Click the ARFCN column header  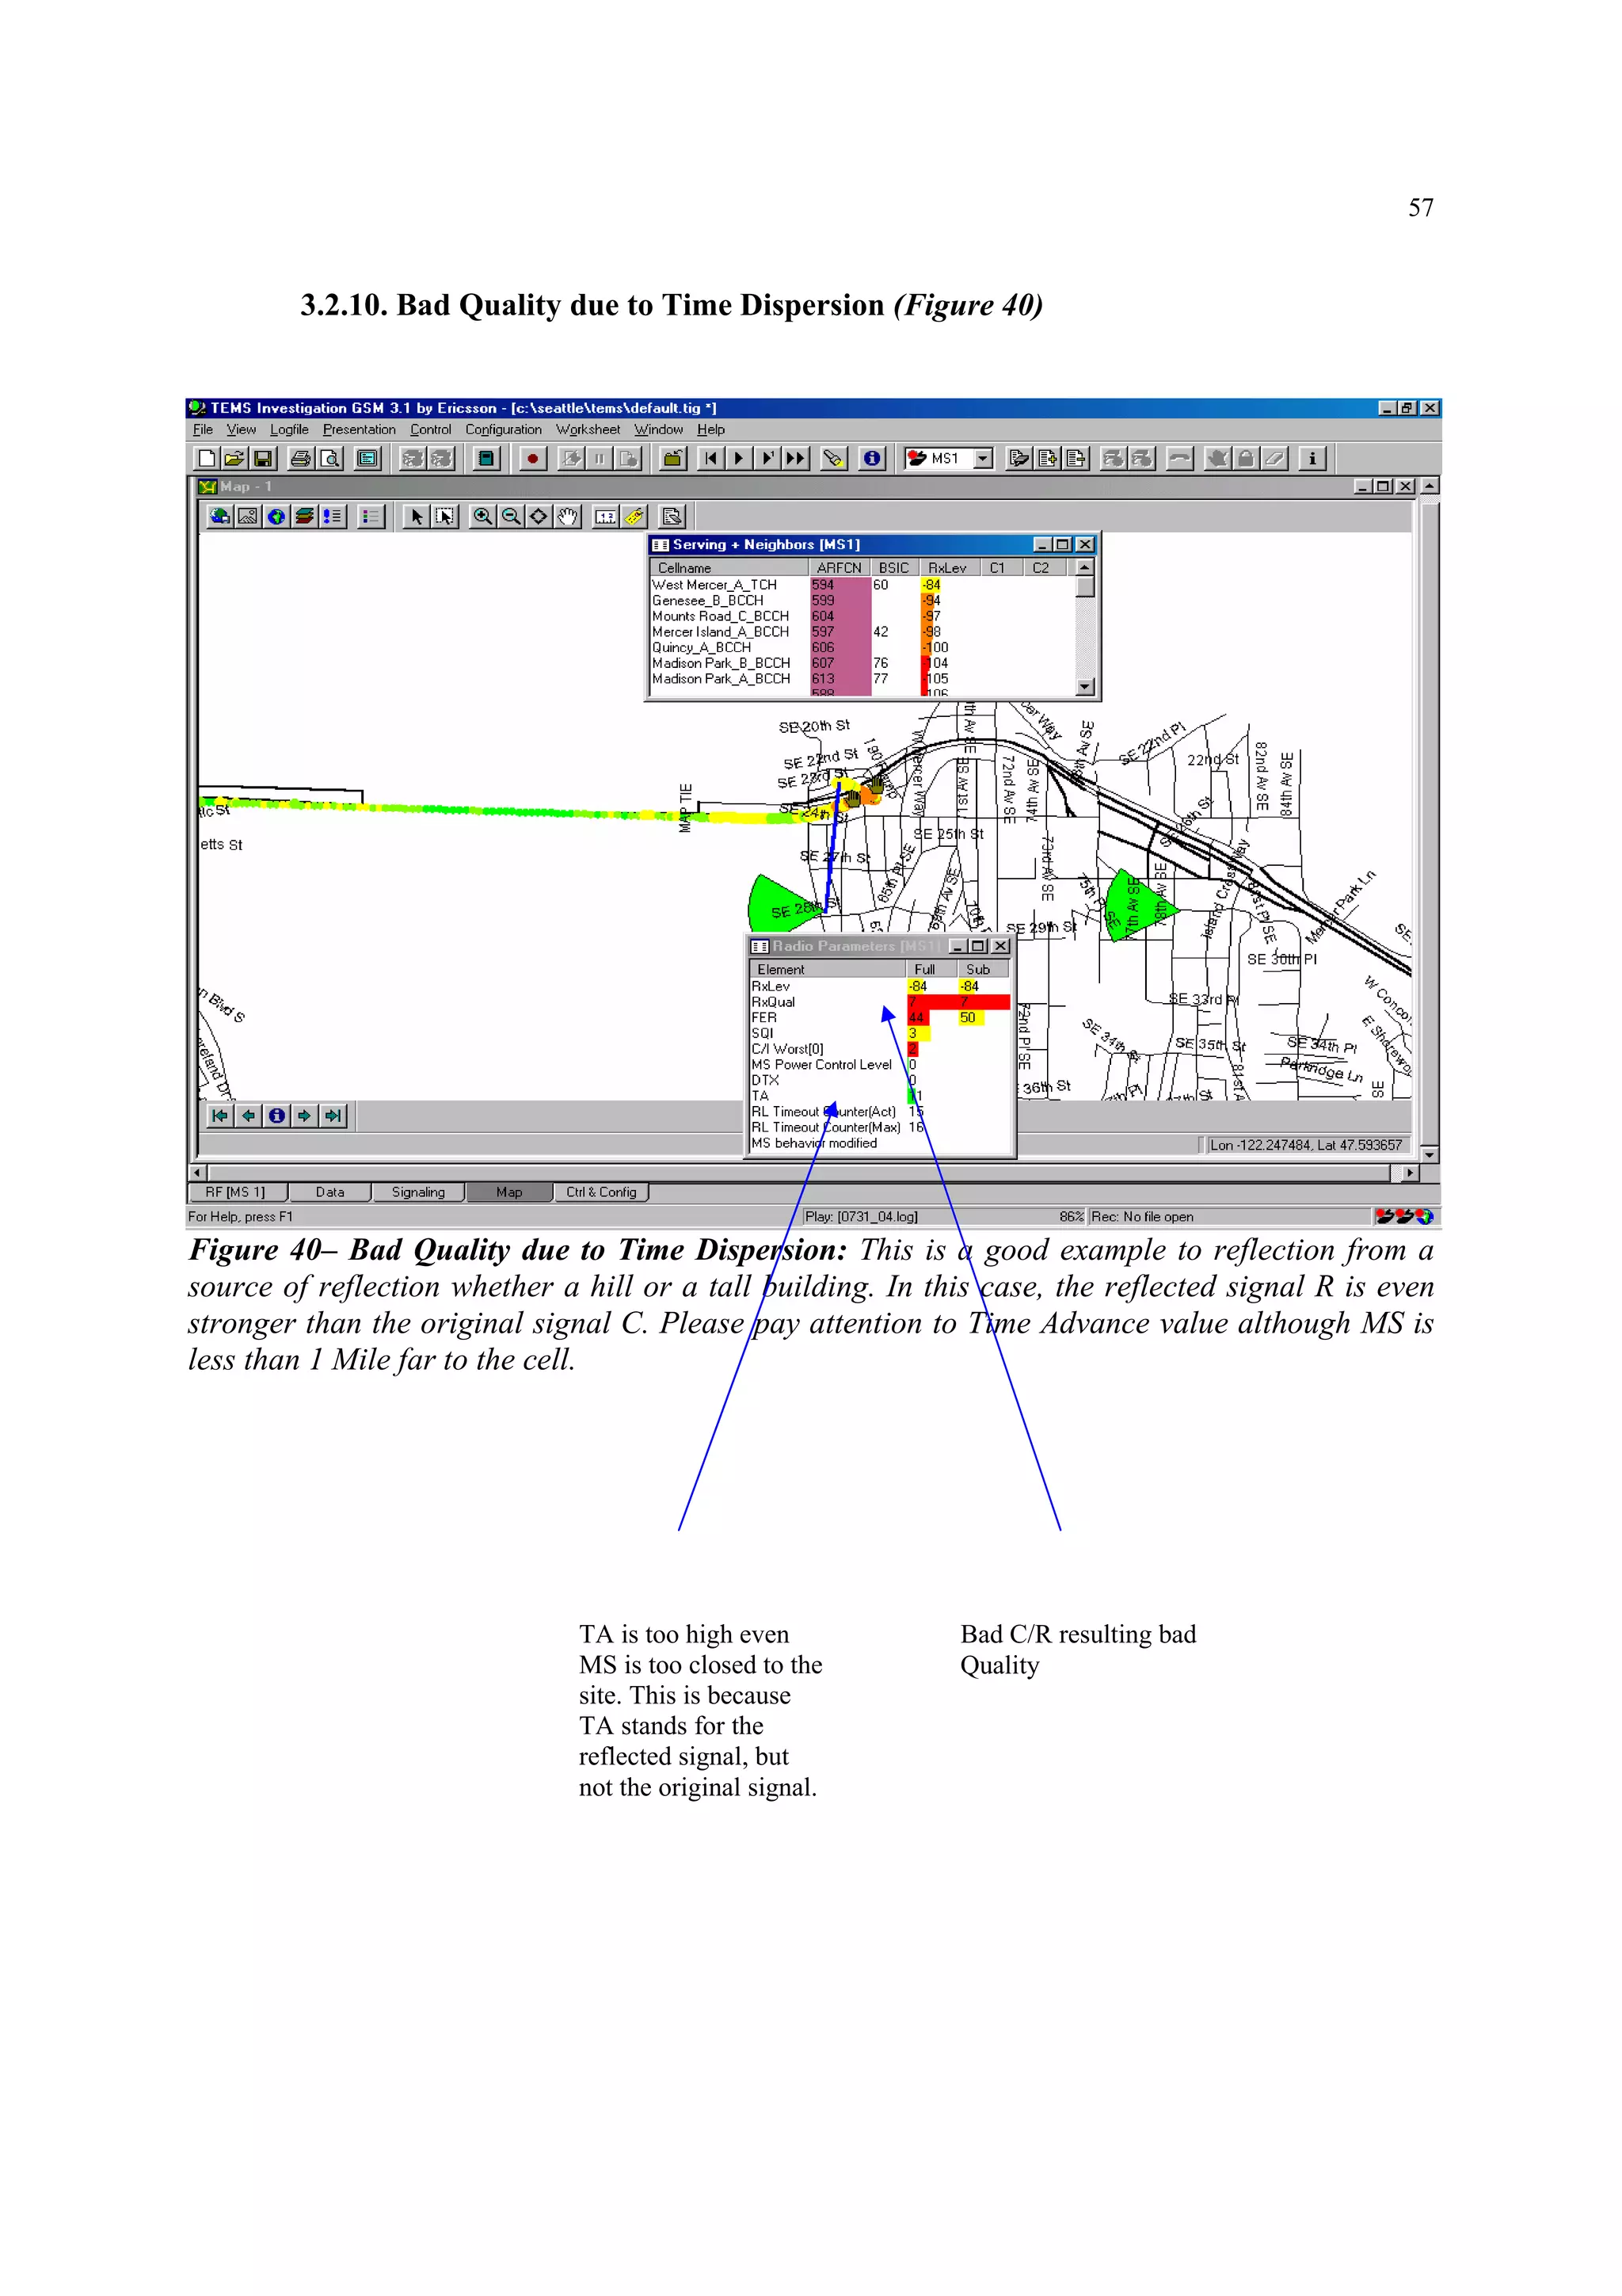tap(839, 568)
